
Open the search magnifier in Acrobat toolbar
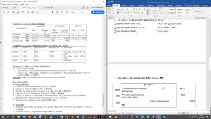pyautogui.click(x=28, y=12)
